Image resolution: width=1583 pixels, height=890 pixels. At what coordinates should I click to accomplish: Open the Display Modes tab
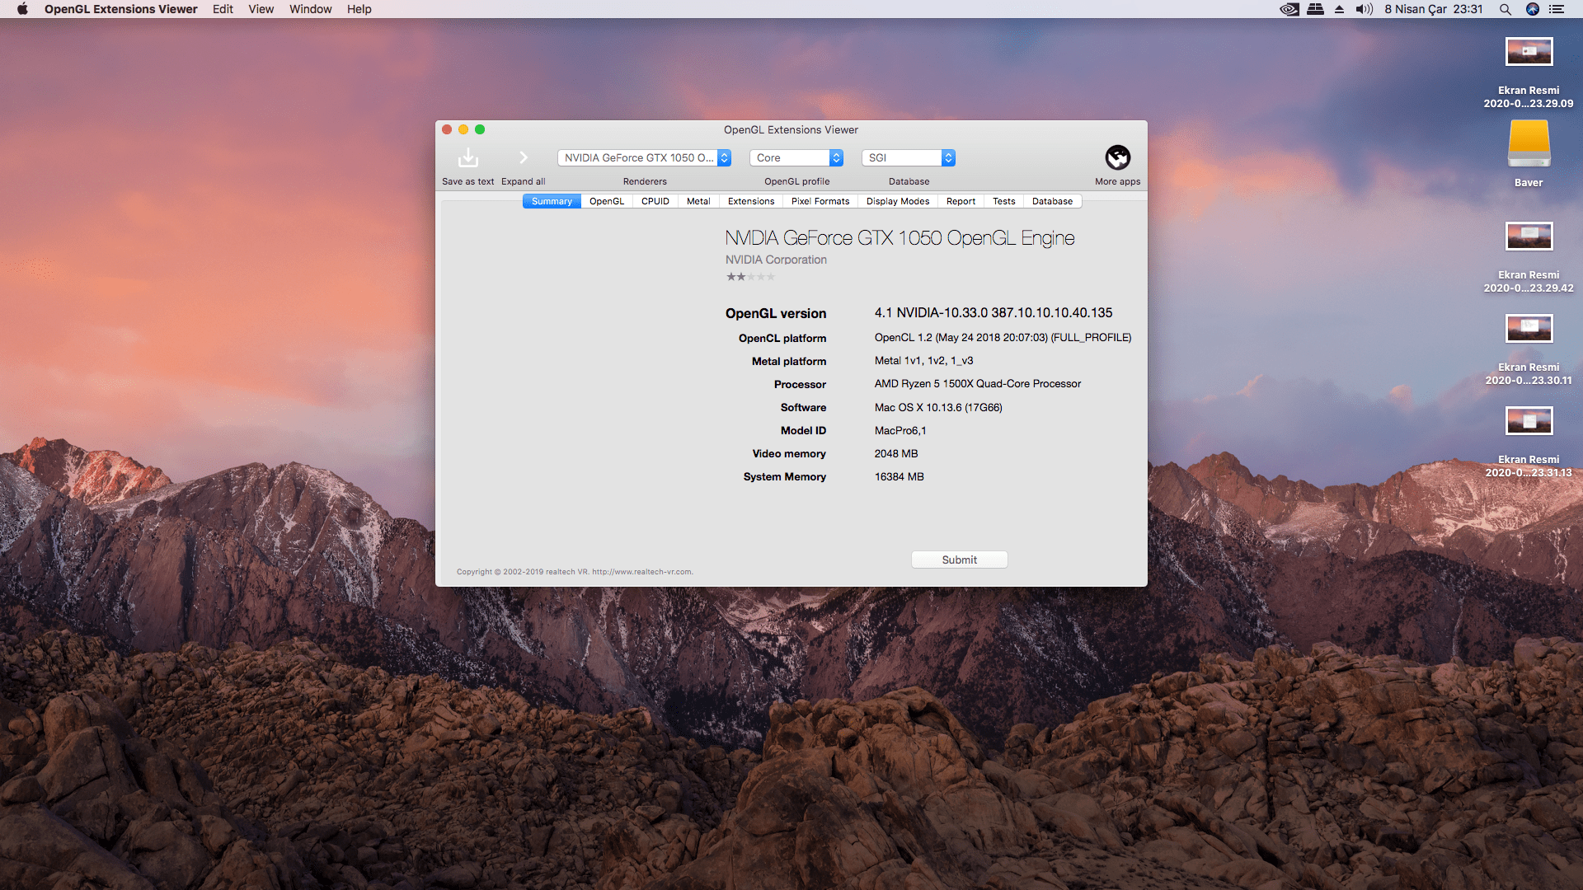coord(897,201)
